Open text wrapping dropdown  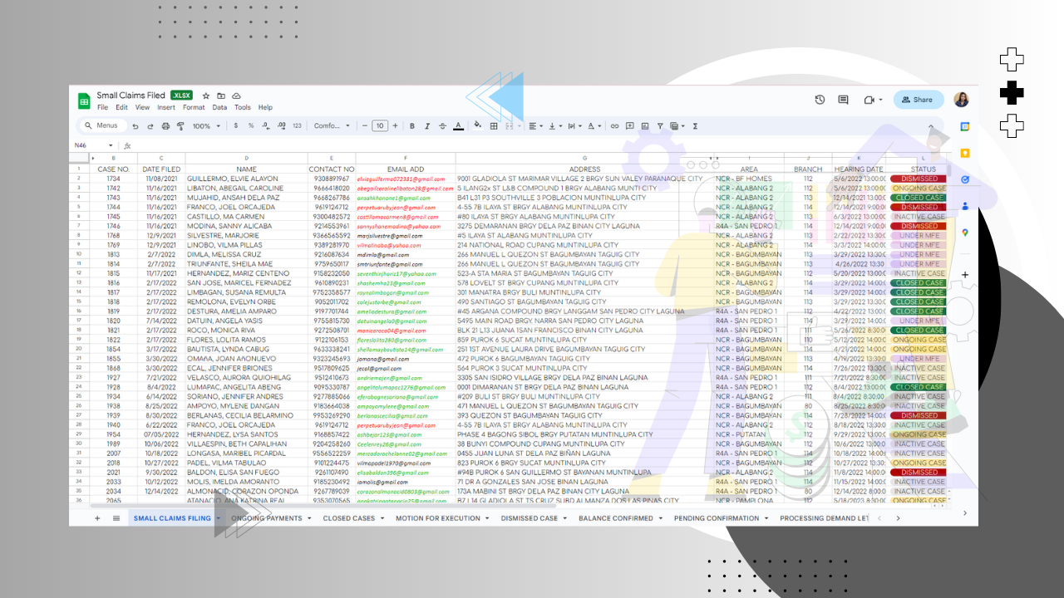pos(575,126)
